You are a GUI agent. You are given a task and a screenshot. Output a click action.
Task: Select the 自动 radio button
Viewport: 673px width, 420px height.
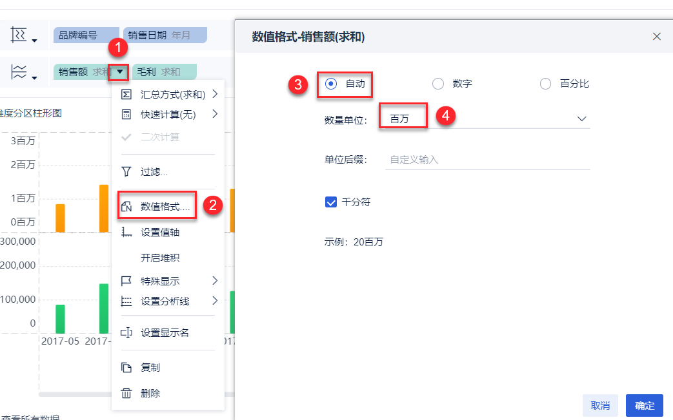pos(331,84)
